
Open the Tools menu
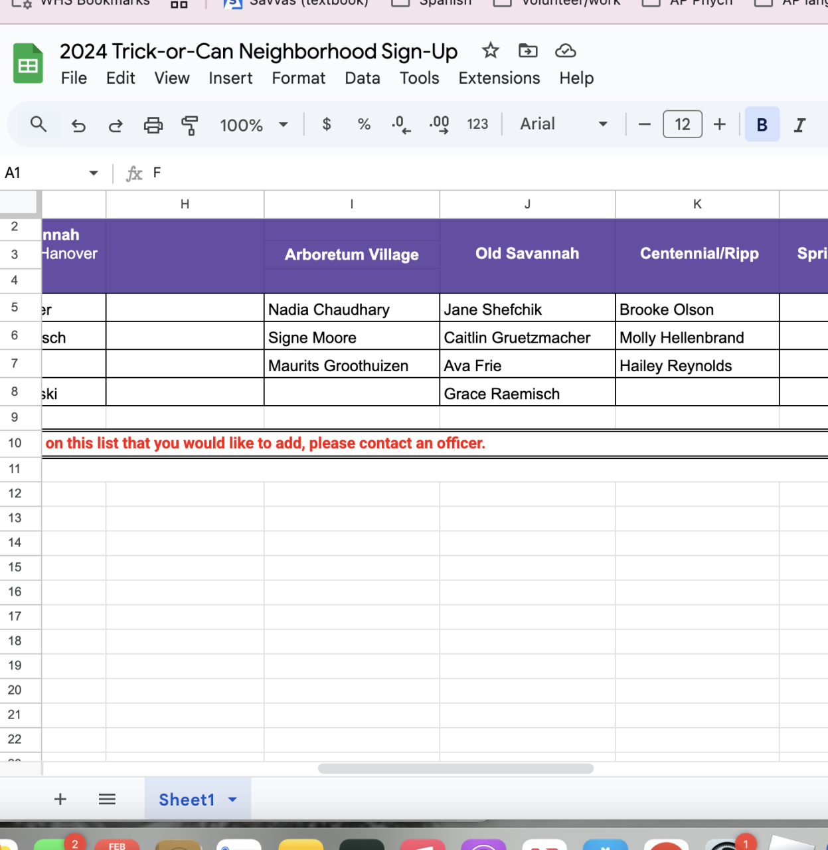coord(419,78)
